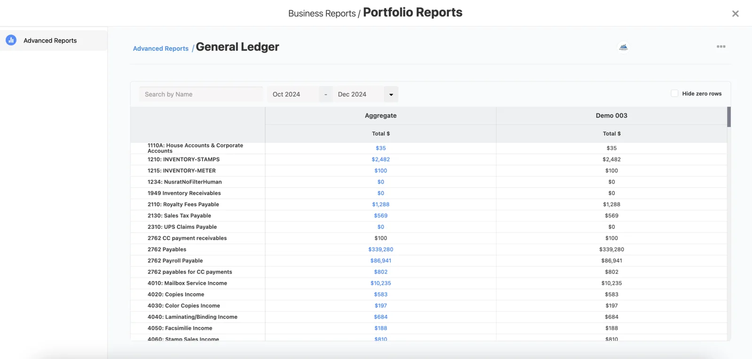Viewport: 752px width, 359px height.
Task: Click the company logo icon beside the title
Action: (623, 47)
